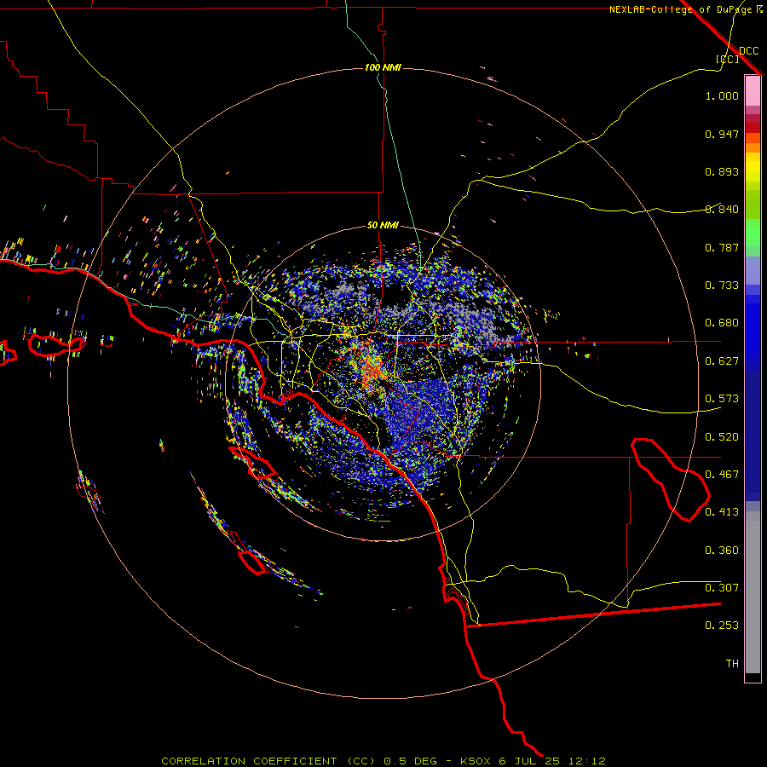
Task: Select the 0.307 legend value
Action: (x=722, y=588)
